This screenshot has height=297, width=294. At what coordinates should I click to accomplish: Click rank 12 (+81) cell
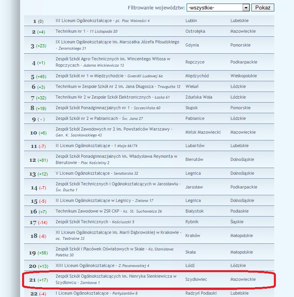tap(39, 160)
